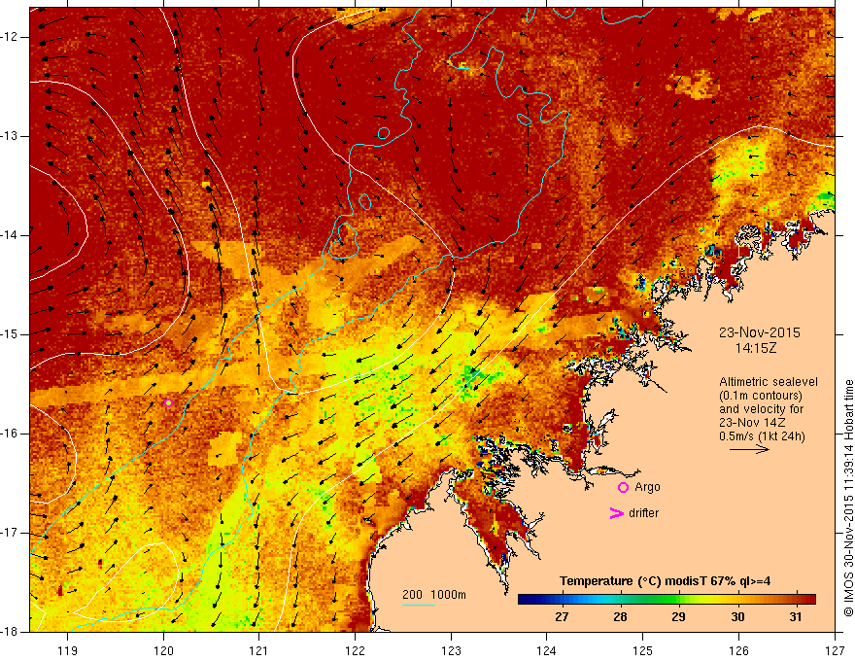This screenshot has height=661, width=855.
Task: Click the 'Argo' legend label
Action: 647,487
